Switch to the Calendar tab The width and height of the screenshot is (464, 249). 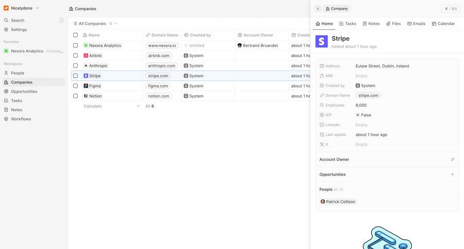click(x=443, y=24)
